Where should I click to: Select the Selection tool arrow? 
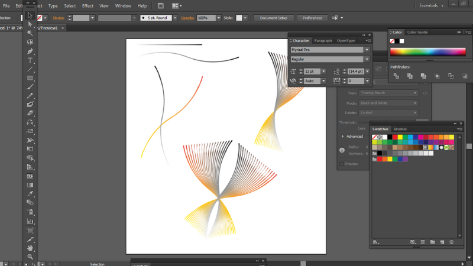click(x=30, y=15)
